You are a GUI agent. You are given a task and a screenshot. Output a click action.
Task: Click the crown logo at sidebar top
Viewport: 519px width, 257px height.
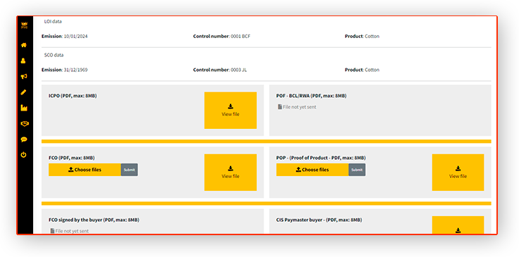[x=24, y=25]
